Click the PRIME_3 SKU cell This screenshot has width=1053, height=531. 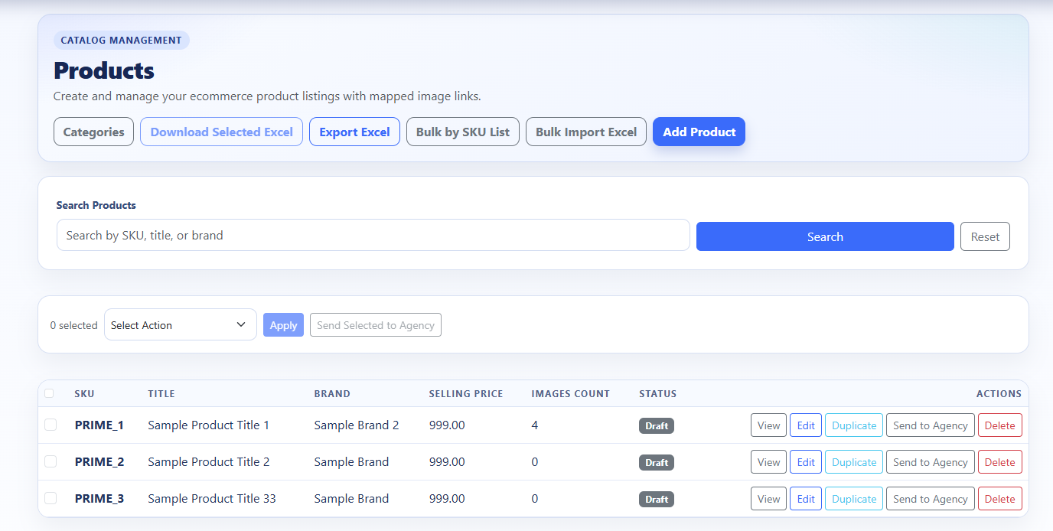(x=99, y=498)
